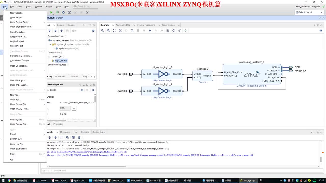Click the Windows Start button
The width and height of the screenshot is (326, 183).
(3, 180)
